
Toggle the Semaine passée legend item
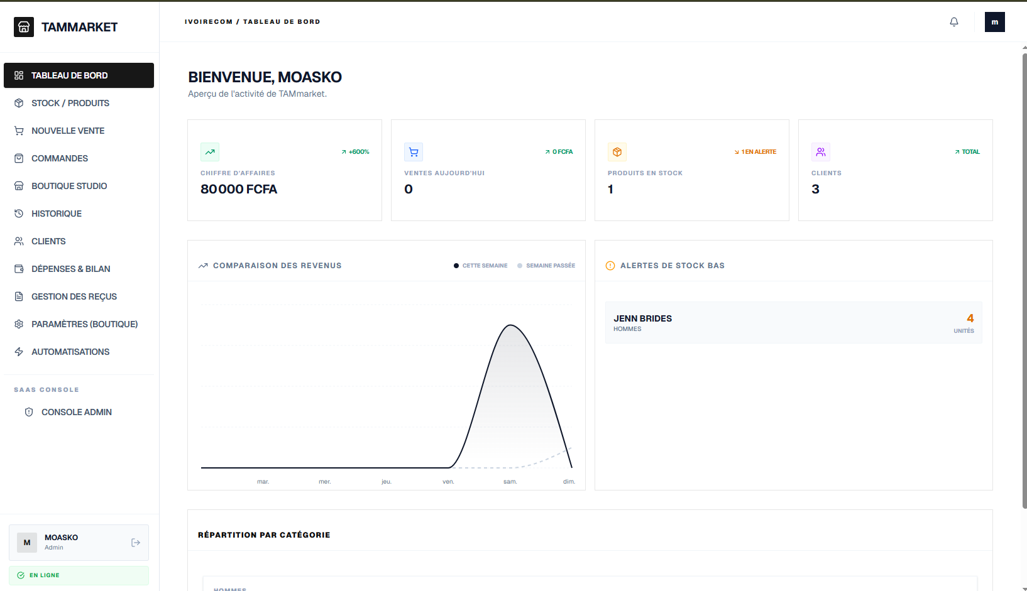click(x=546, y=266)
